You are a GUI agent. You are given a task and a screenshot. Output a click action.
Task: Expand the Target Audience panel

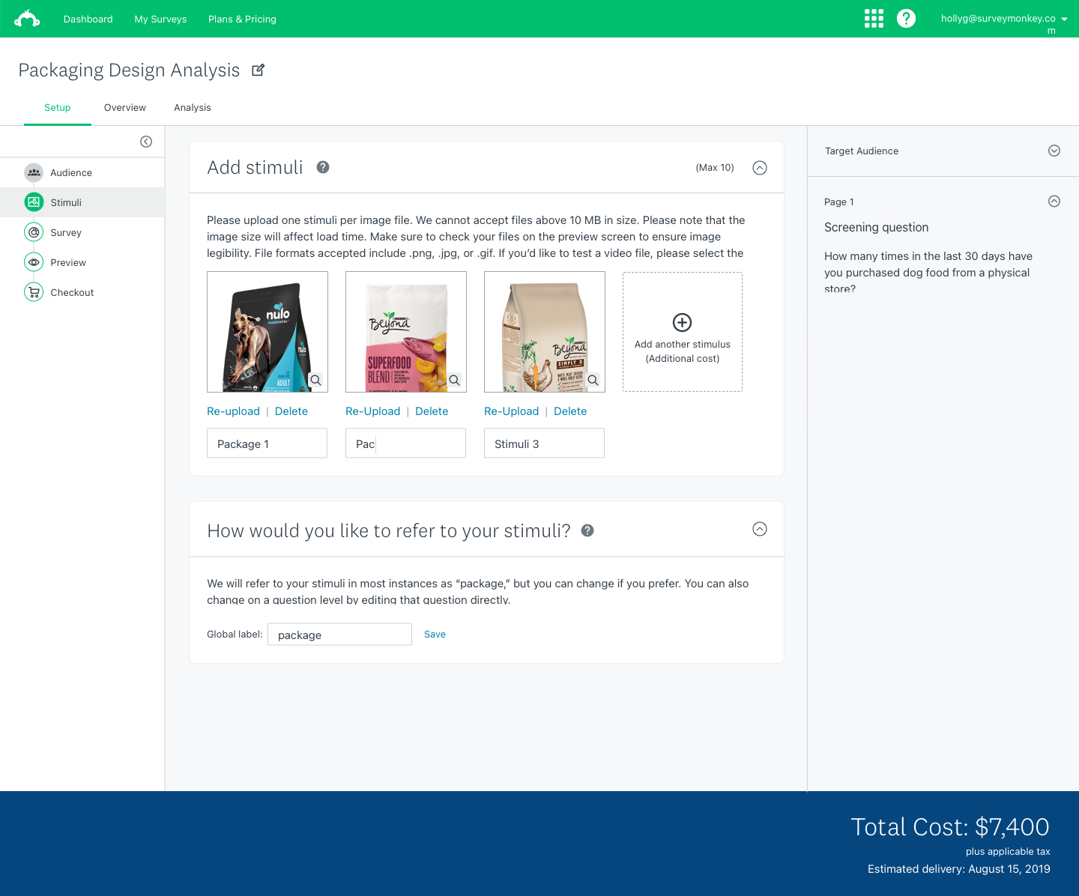[1054, 151]
